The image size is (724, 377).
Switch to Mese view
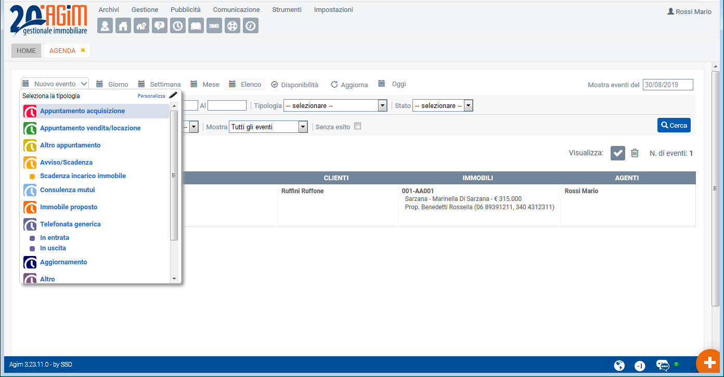coord(205,84)
